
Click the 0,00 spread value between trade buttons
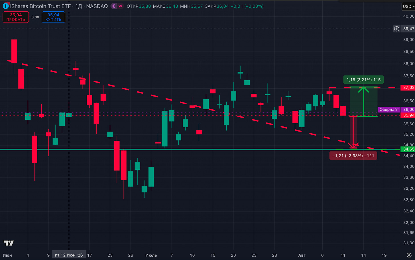[35, 17]
